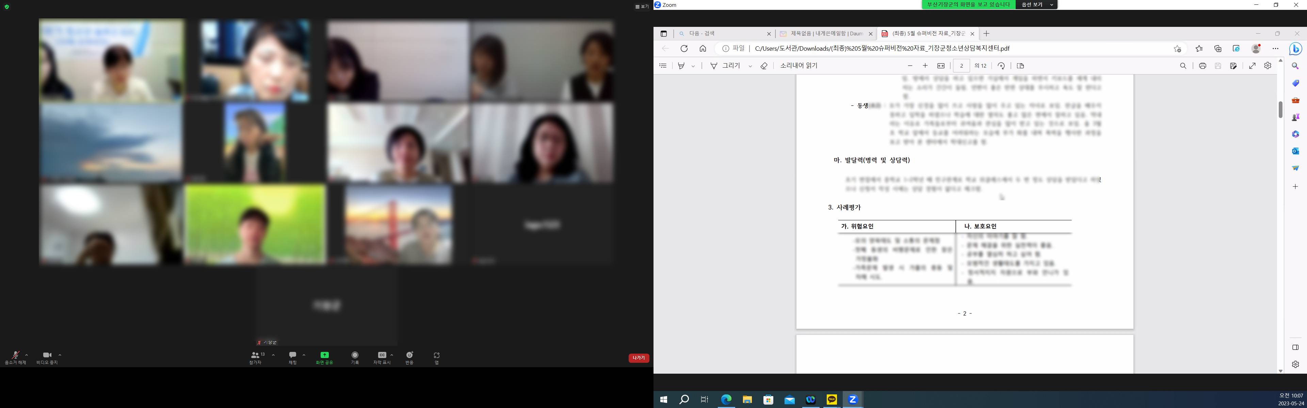The height and width of the screenshot is (408, 1307).
Task: Start 소리내어 읽기 read aloud
Action: click(x=798, y=66)
